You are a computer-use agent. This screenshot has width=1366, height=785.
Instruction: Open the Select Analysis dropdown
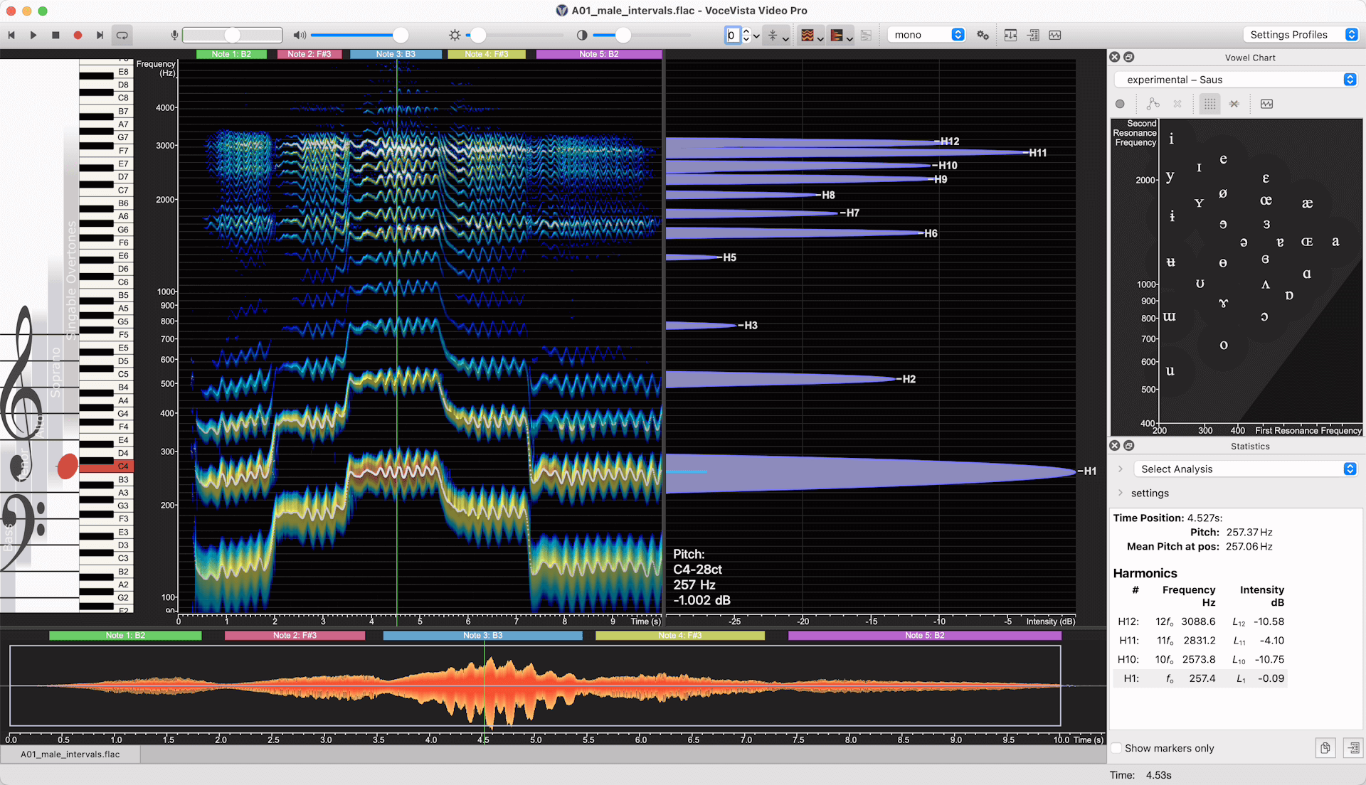tap(1245, 469)
